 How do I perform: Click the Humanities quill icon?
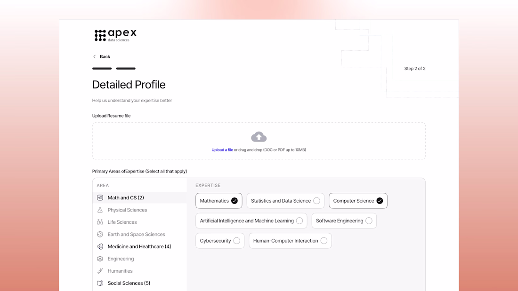pyautogui.click(x=100, y=271)
